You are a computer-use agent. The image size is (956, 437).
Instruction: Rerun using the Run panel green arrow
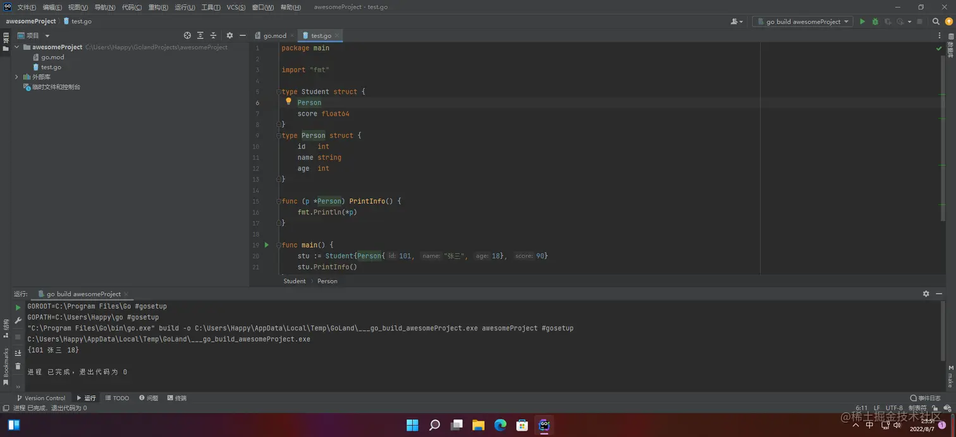18,308
